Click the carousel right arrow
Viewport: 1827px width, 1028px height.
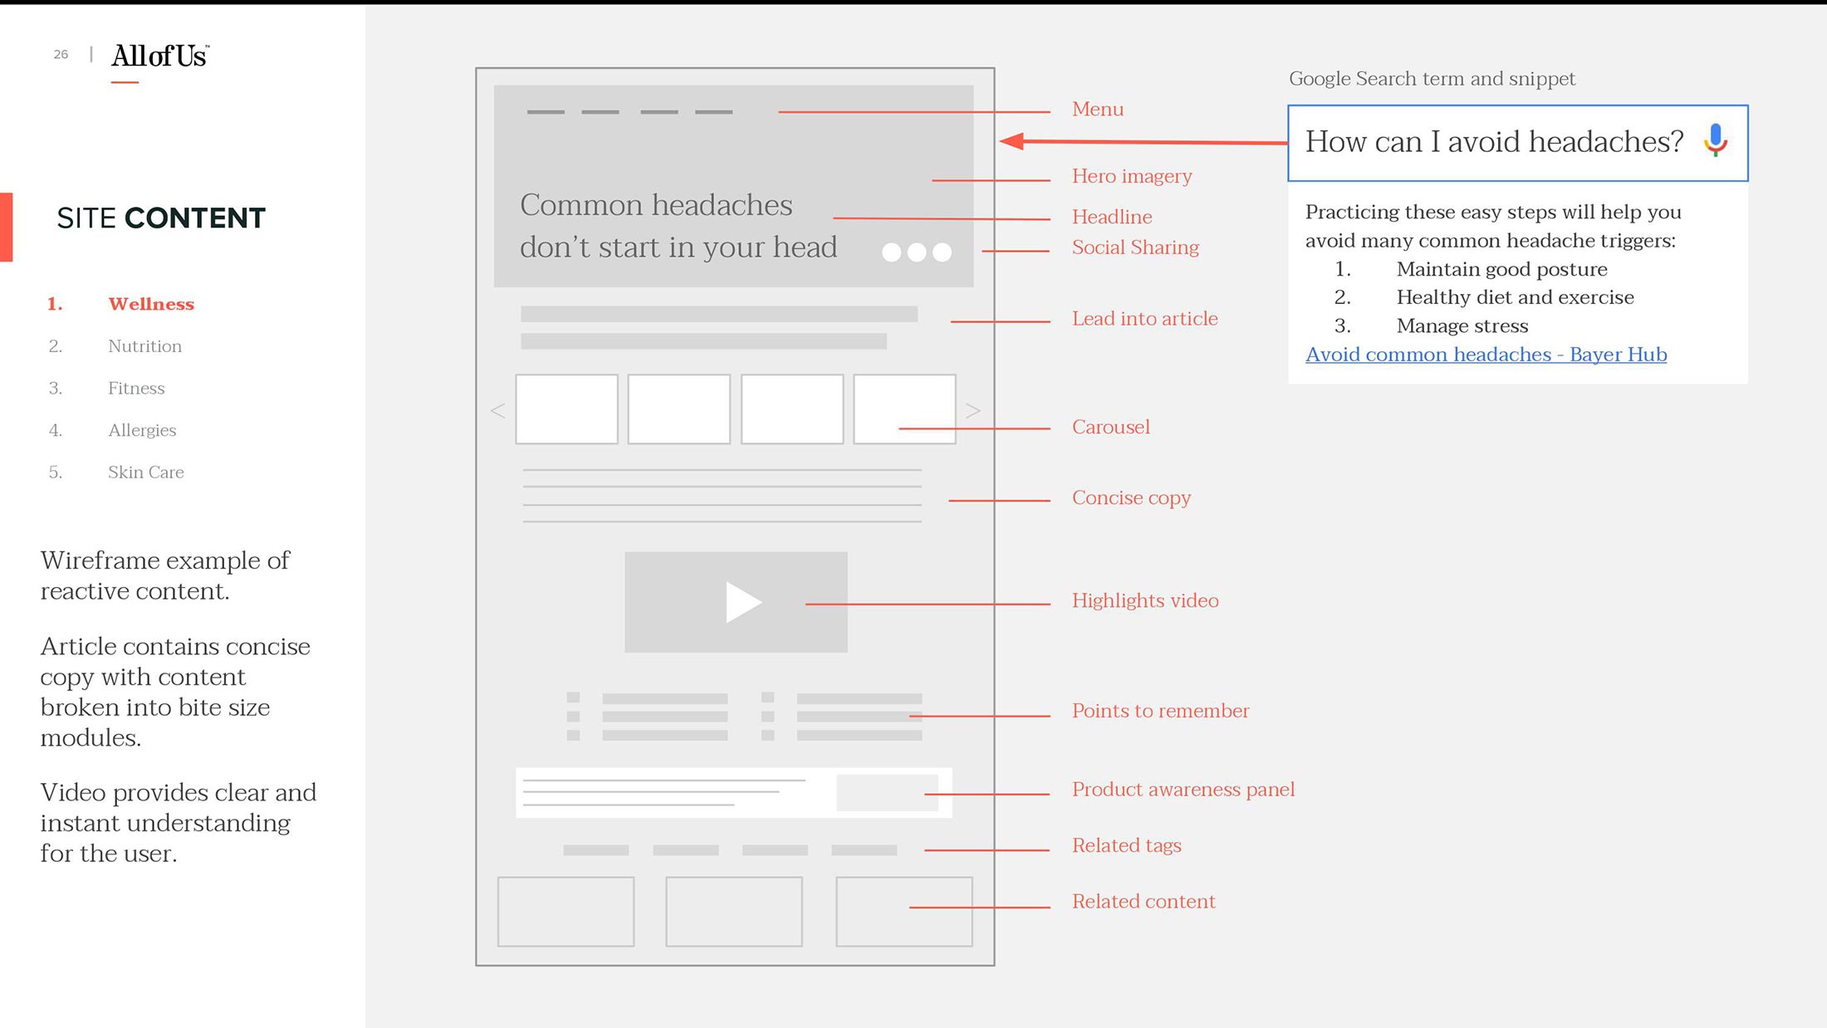(x=972, y=410)
